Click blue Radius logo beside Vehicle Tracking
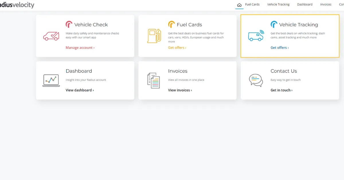 click(274, 24)
